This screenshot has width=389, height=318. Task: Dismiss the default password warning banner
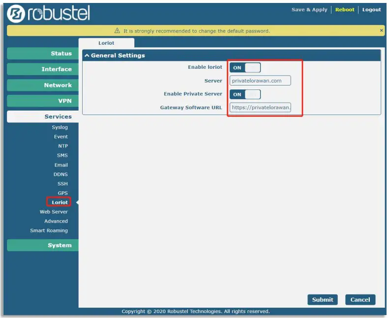pos(381,30)
